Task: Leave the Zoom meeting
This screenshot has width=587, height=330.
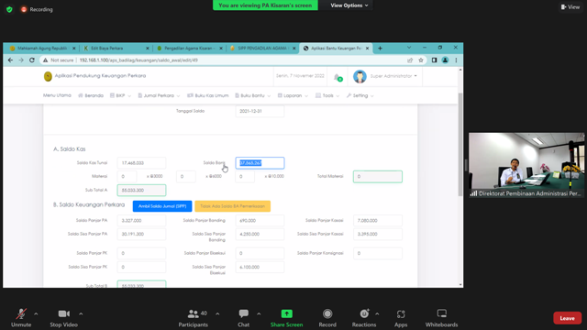Action: [567, 318]
